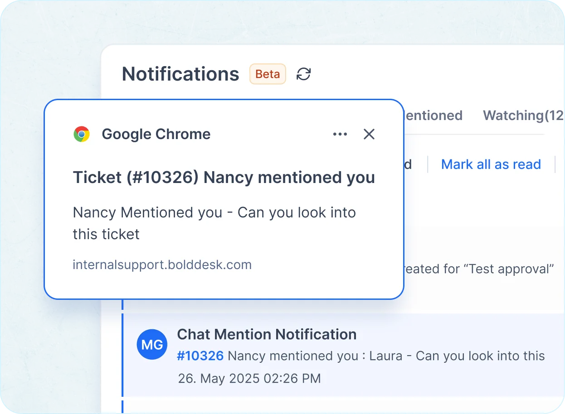Image resolution: width=565 pixels, height=414 pixels.
Task: Open the Chat Mention Notification title
Action: [267, 334]
